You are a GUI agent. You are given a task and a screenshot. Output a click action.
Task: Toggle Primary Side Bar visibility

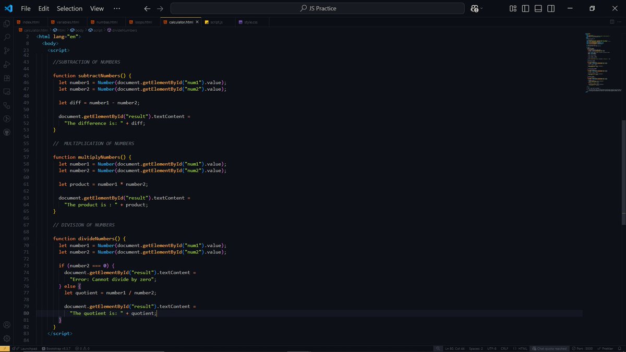[x=525, y=8]
